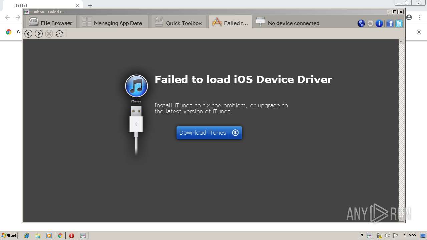Open the Twitter icon in iFunbox

click(399, 23)
